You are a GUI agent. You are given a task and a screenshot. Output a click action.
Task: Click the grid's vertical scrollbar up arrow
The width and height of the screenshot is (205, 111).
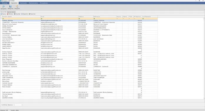pos(204,19)
